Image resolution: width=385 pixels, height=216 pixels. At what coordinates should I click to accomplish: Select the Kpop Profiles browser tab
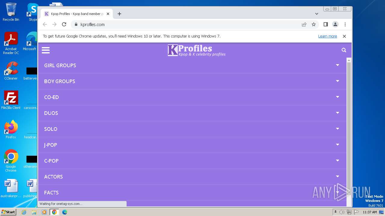(x=77, y=14)
